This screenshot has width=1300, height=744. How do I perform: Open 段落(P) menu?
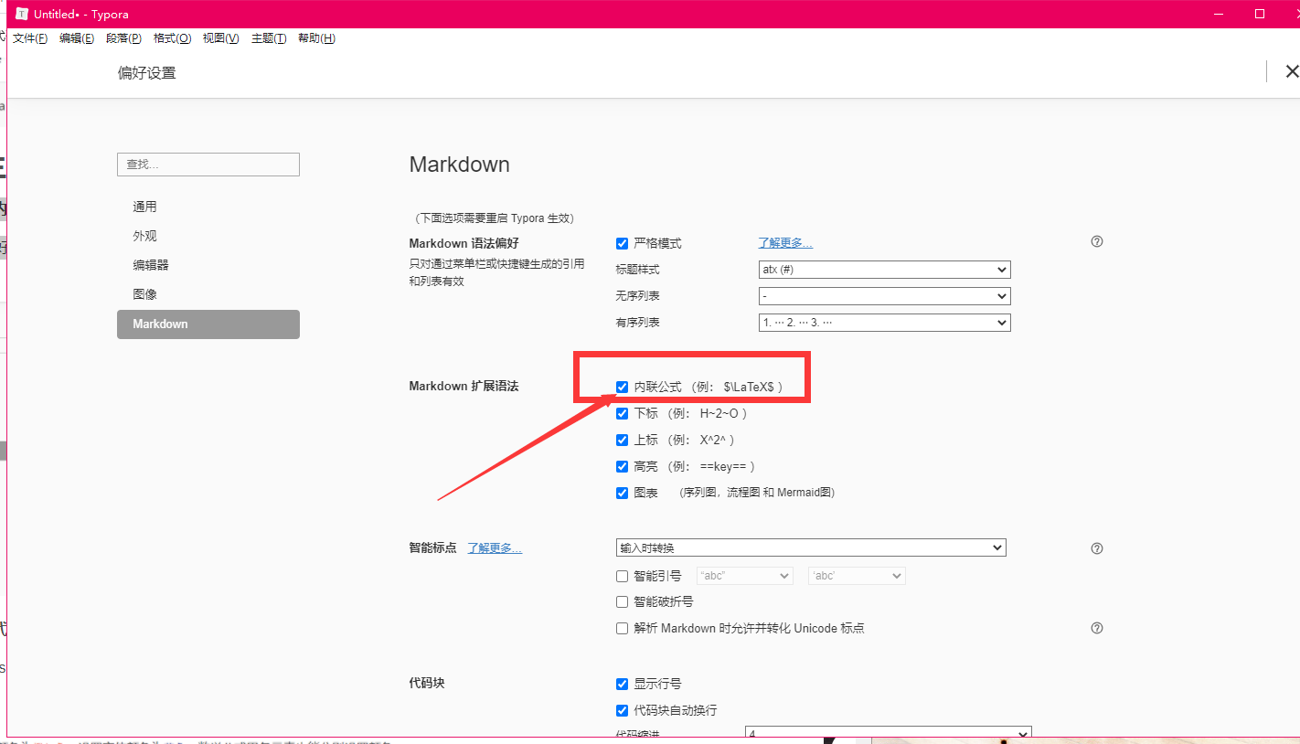pos(123,38)
